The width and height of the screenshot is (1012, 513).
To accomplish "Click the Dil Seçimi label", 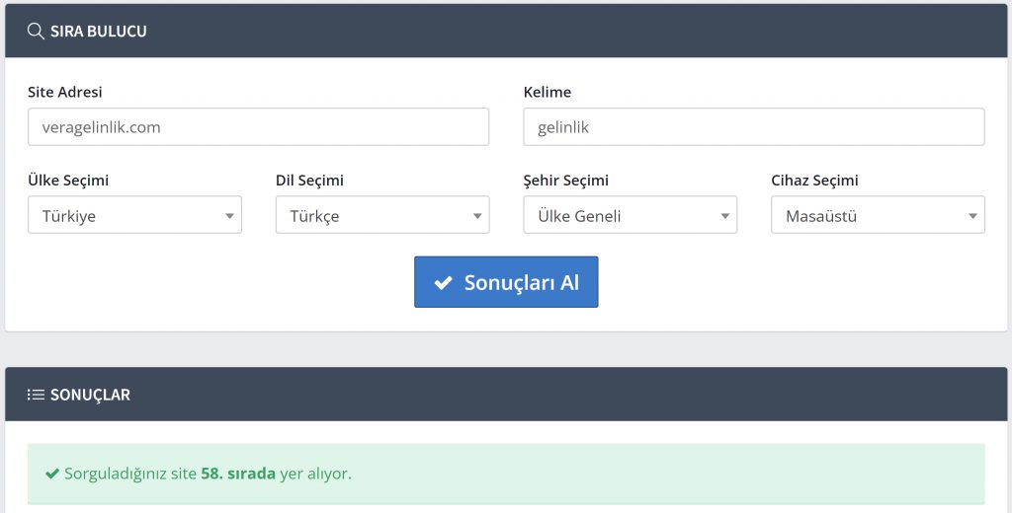I will [309, 181].
